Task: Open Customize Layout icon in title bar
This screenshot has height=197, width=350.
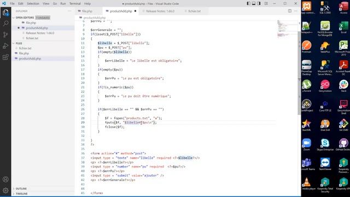Action: pos(266,4)
